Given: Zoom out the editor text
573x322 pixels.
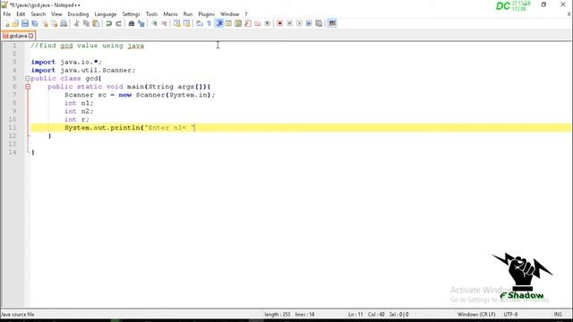Looking at the screenshot, I should point(164,24).
